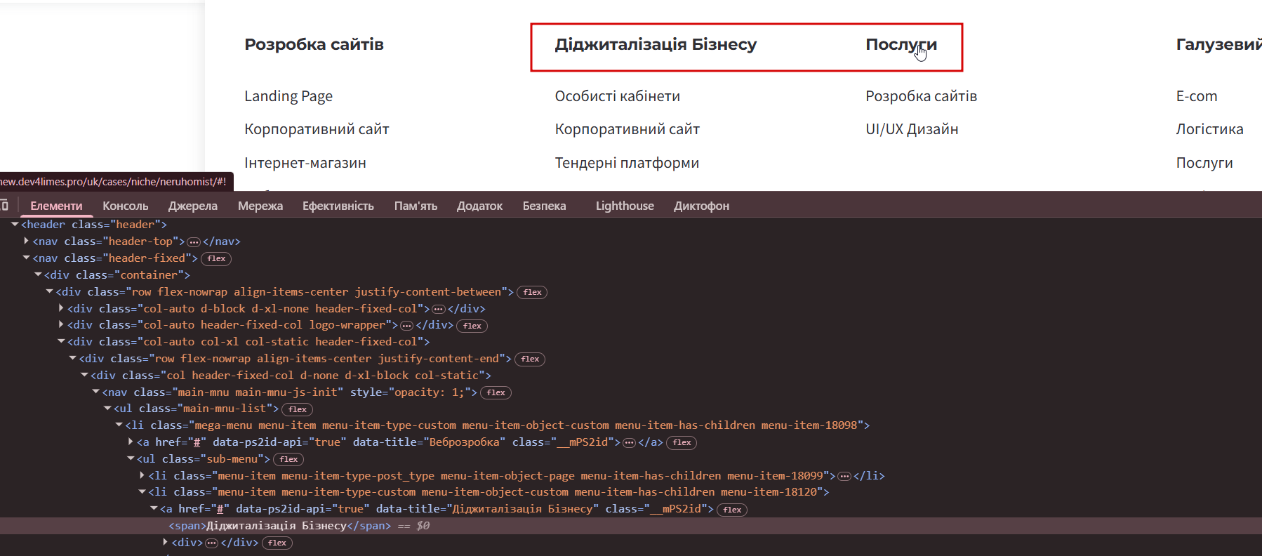Image resolution: width=1262 pixels, height=556 pixels.
Task: Expand the nav header-top node
Action: [x=27, y=241]
